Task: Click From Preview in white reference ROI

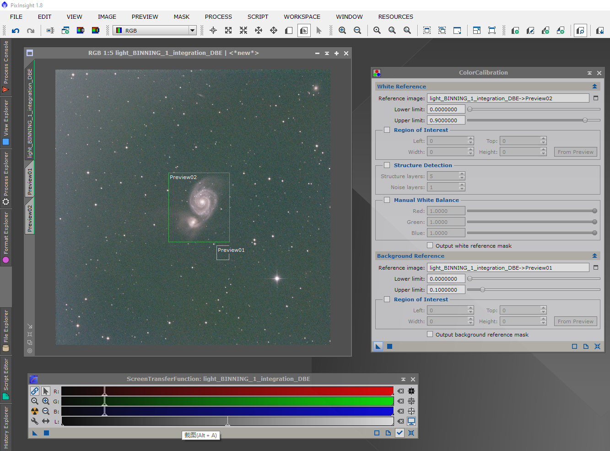Action: (575, 152)
